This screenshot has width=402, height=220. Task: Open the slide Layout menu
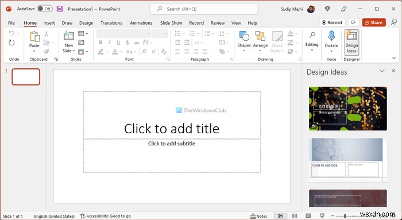(x=83, y=33)
